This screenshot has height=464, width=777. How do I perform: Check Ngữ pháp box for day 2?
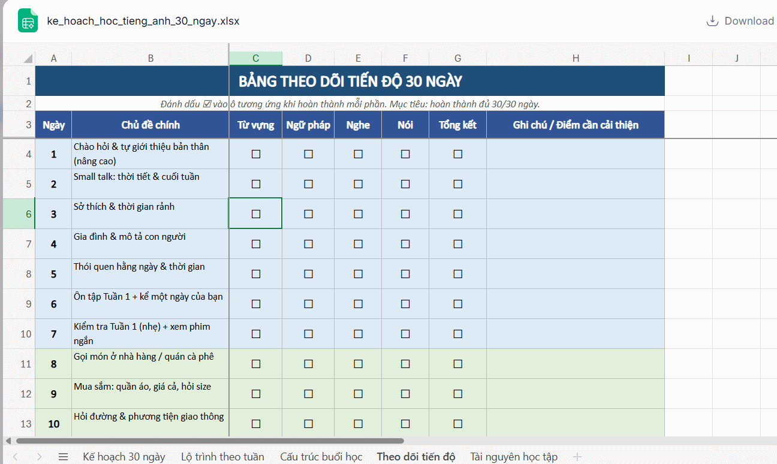[x=308, y=184]
